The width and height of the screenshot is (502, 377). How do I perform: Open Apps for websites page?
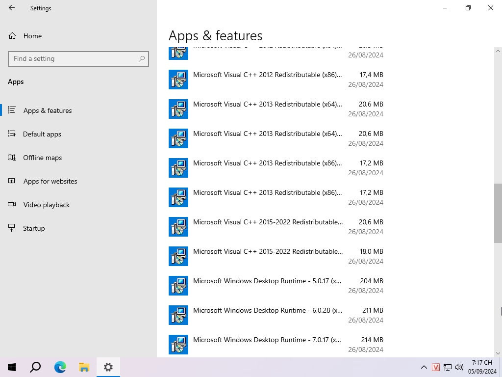pos(50,181)
